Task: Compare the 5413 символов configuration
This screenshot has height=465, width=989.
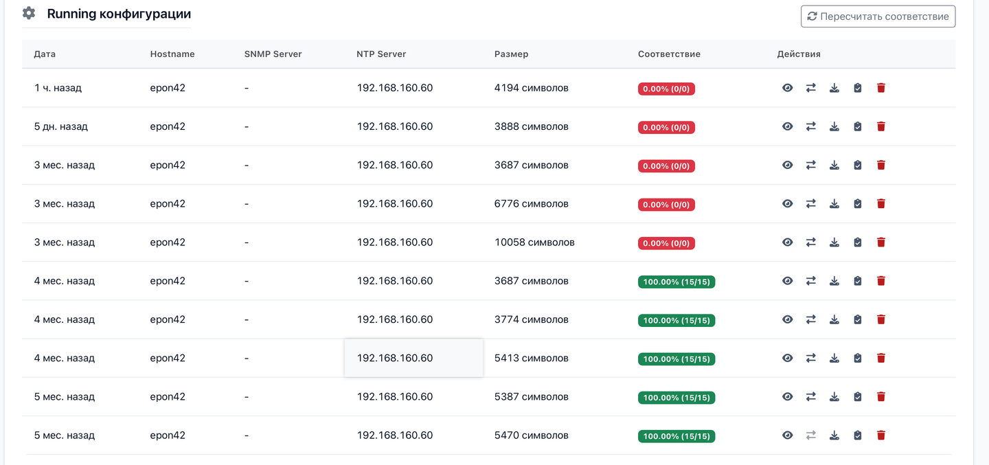Action: [811, 358]
